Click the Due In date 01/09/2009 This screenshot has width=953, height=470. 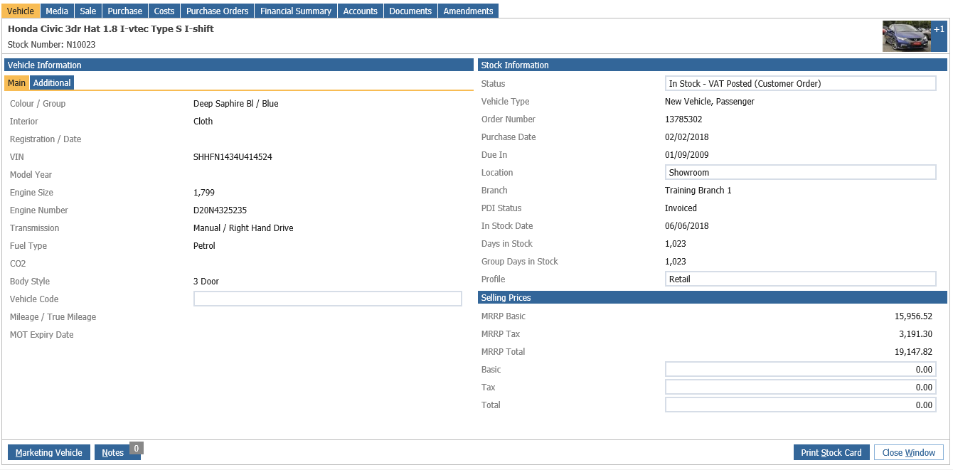pos(686,155)
